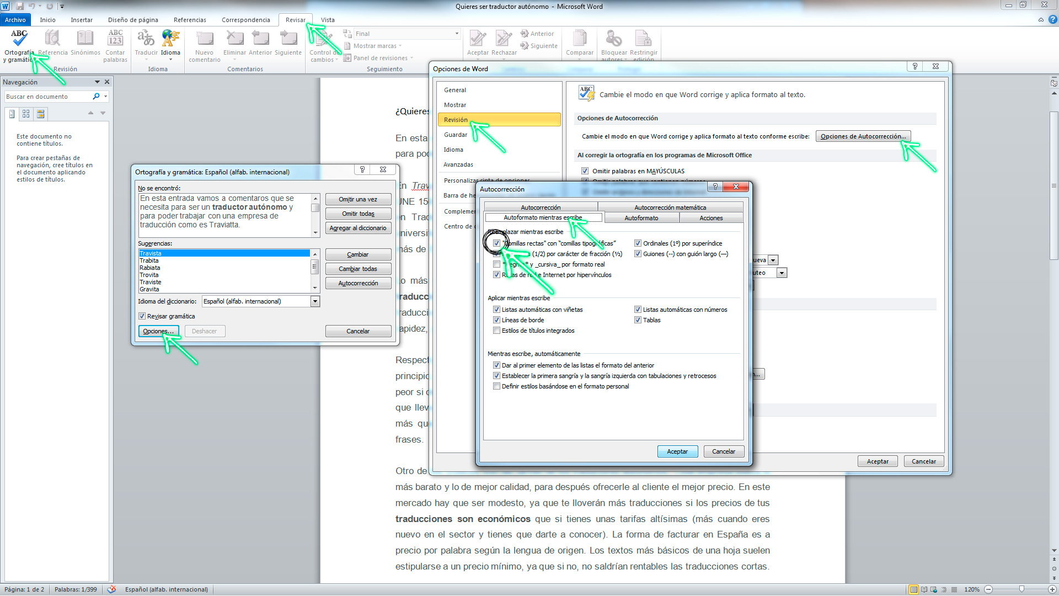1059x596 pixels.
Task: Click Buscar en documento field
Action: (49, 97)
